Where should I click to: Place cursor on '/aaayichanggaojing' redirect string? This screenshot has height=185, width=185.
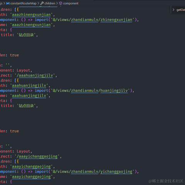tap(37, 156)
